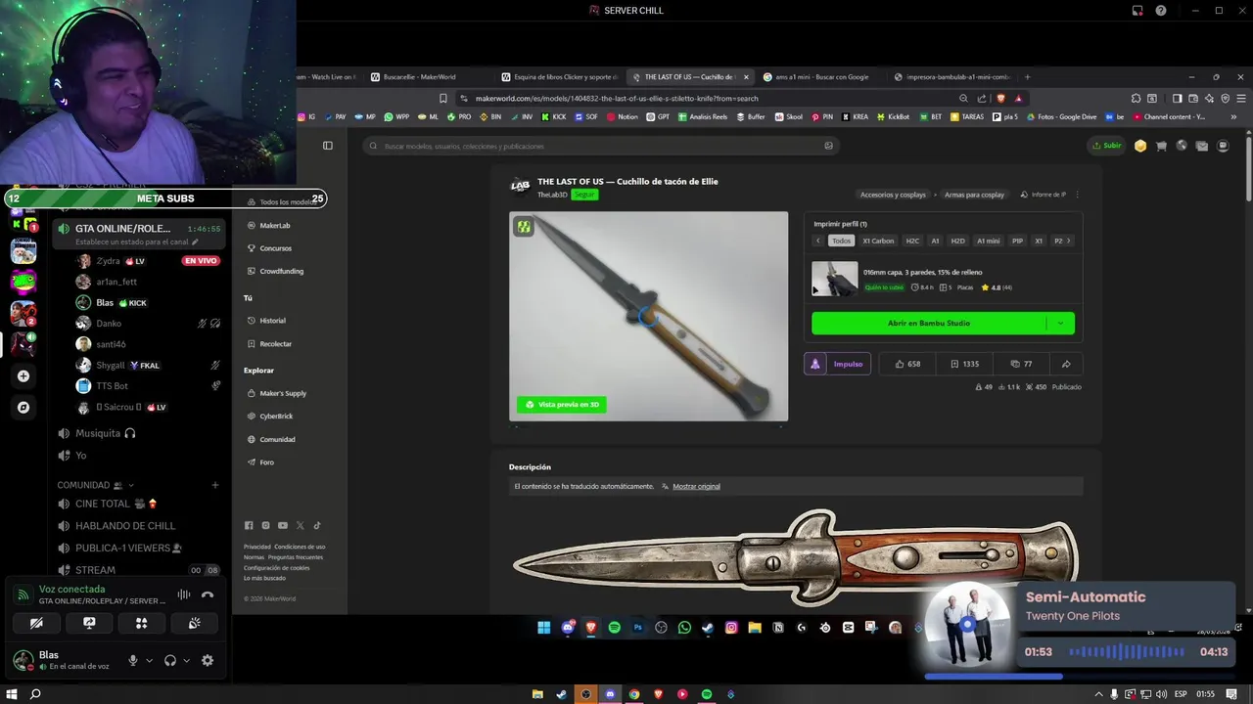1253x704 pixels.
Task: Click Discord screen share button
Action: tap(89, 623)
